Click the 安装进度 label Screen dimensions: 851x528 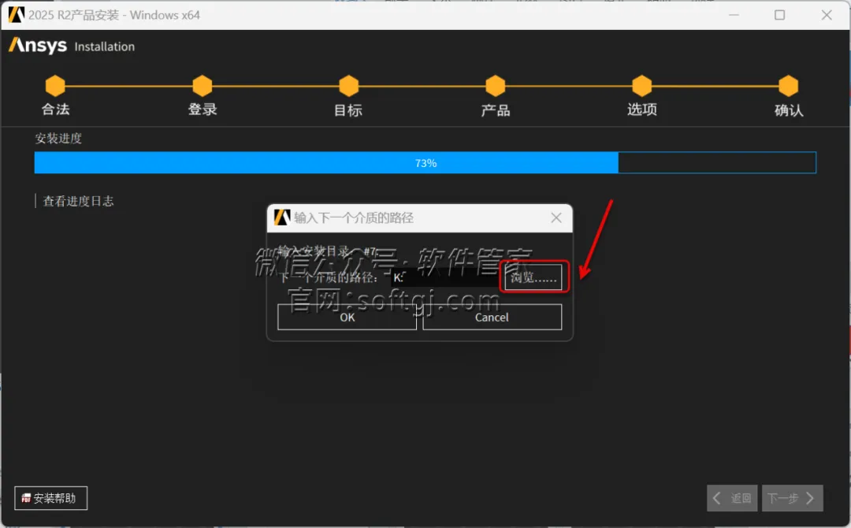[58, 139]
